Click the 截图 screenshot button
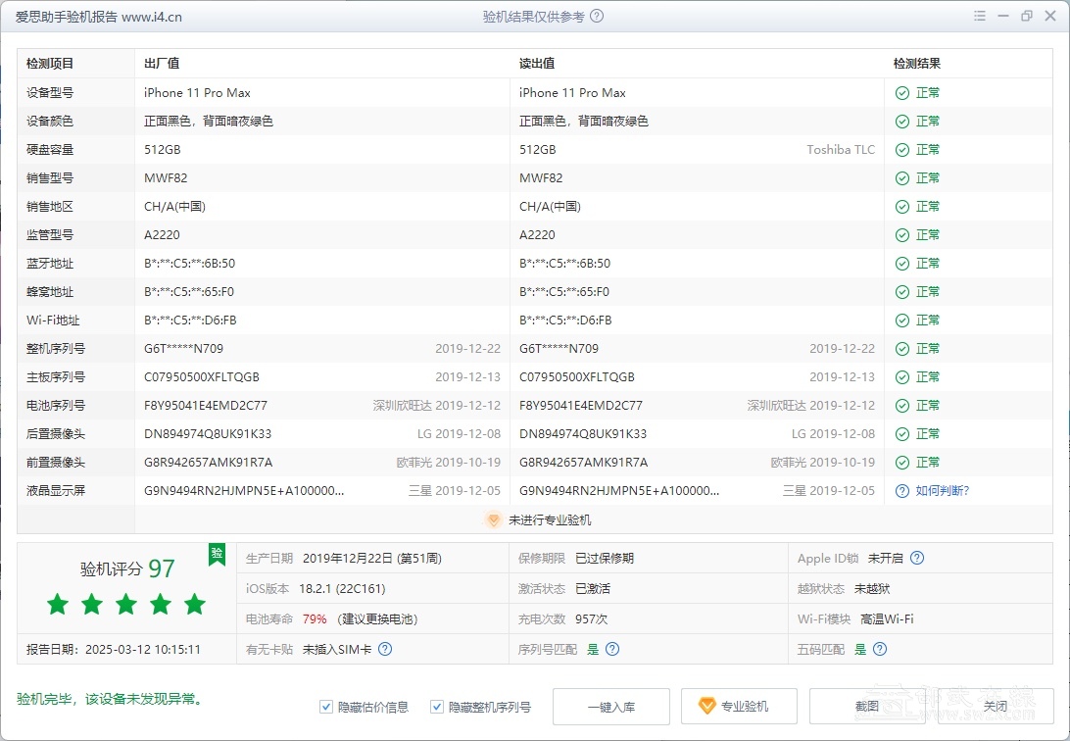 [x=867, y=707]
